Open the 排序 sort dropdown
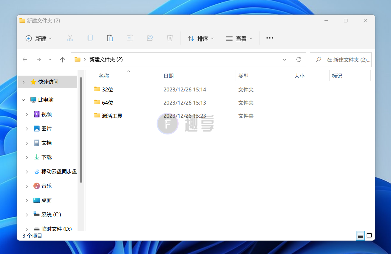The height and width of the screenshot is (254, 391). [x=201, y=38]
